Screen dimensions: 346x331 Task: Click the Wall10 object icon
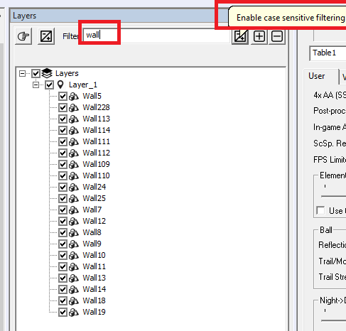pyautogui.click(x=74, y=256)
